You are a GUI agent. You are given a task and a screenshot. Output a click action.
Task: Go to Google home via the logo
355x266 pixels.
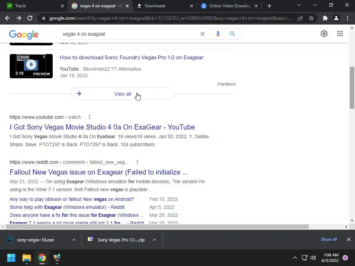point(24,35)
